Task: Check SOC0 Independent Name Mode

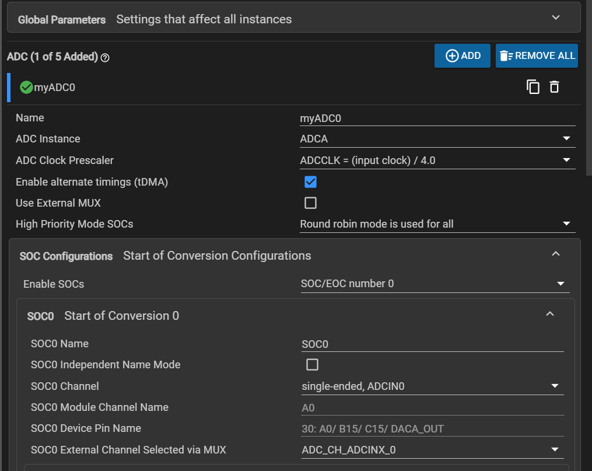Action: coord(312,365)
